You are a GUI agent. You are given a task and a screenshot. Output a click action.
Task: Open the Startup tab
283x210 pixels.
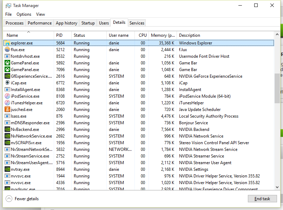tap(88, 23)
